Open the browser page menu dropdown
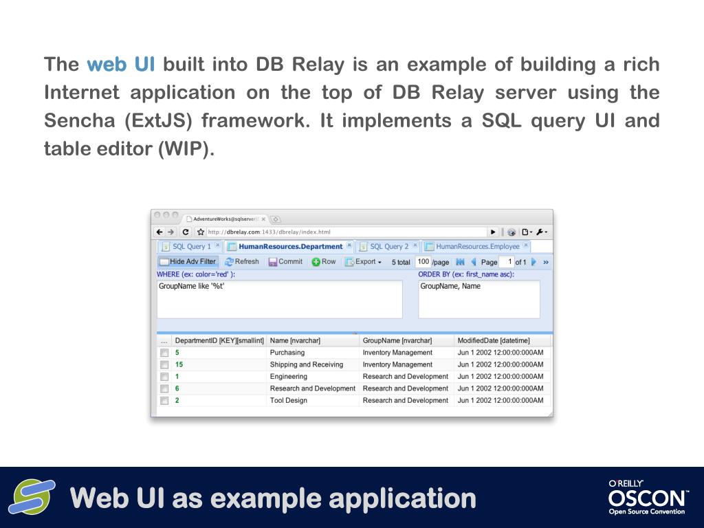 [527, 232]
